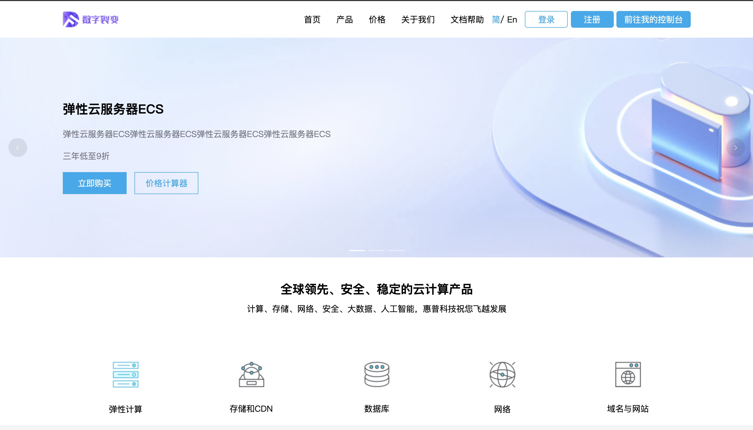Viewport: 753px width, 430px height.
Task: Click the 数字裂变 logo
Action: click(x=91, y=20)
